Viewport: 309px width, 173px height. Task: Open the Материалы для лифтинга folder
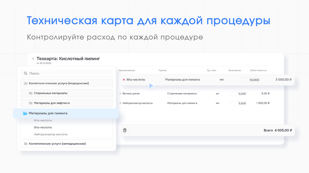(x=67, y=103)
